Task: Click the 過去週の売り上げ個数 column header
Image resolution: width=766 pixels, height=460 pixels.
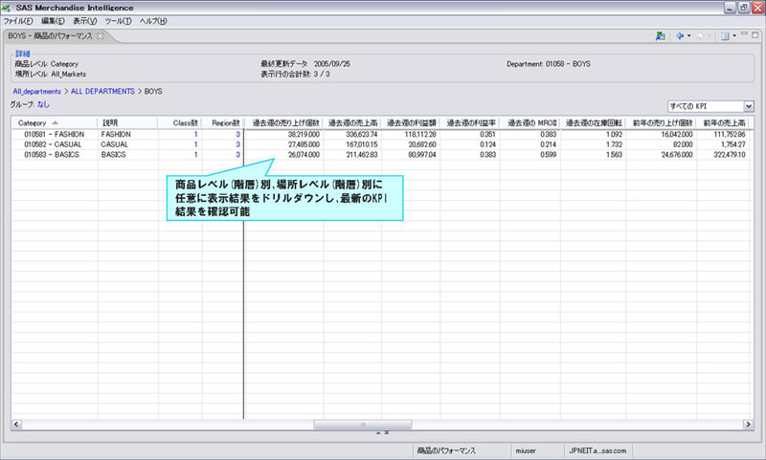Action: 283,123
